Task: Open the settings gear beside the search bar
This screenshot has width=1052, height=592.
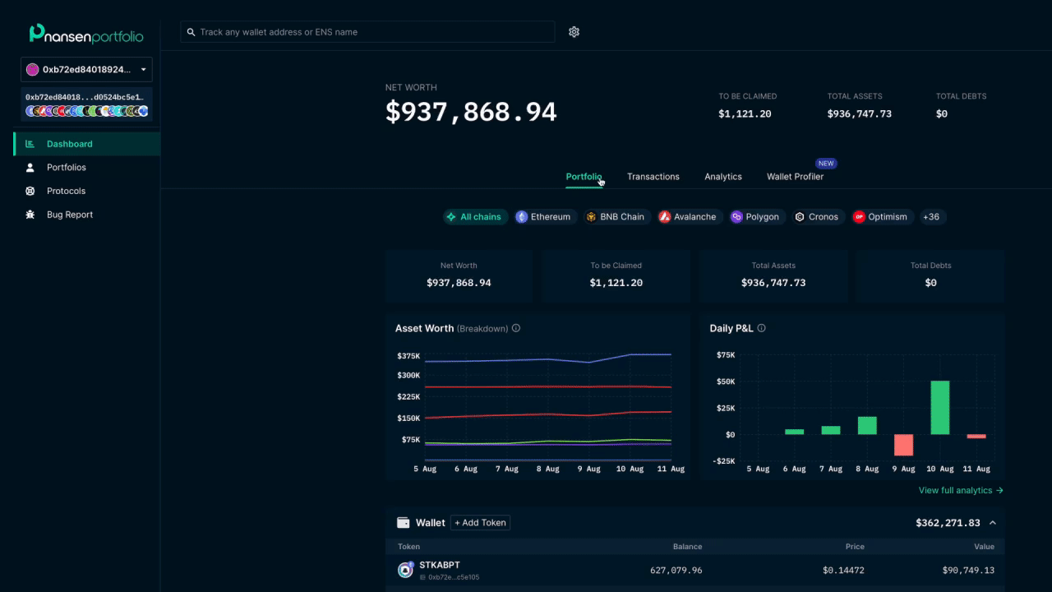Action: click(574, 32)
